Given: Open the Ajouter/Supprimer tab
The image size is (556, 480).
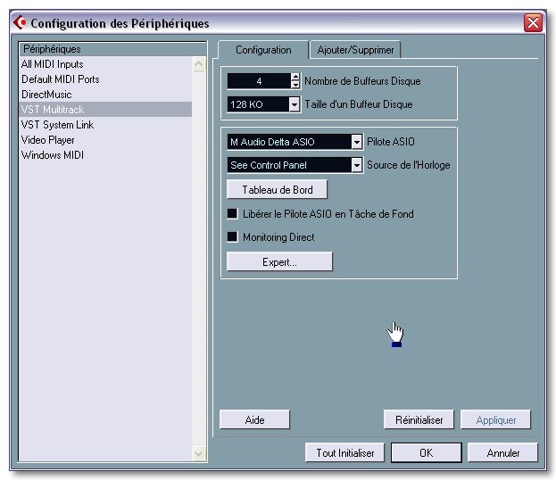Looking at the screenshot, I should (x=355, y=50).
